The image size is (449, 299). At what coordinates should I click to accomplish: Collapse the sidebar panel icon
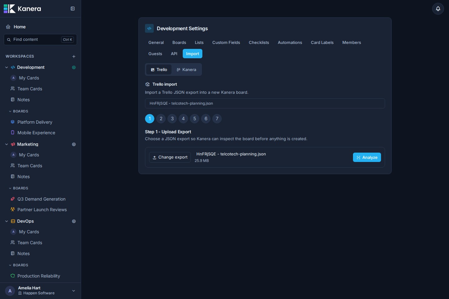click(x=73, y=9)
